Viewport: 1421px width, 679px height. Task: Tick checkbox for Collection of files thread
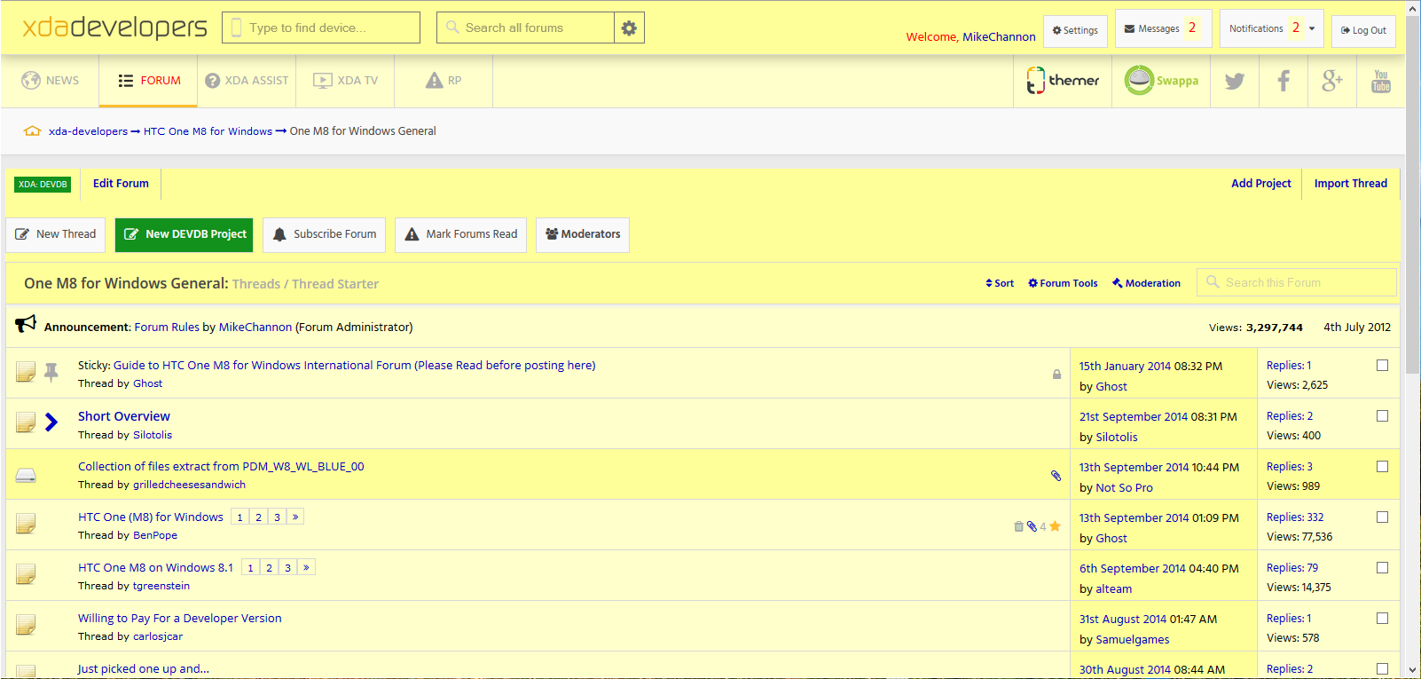[x=1382, y=466]
